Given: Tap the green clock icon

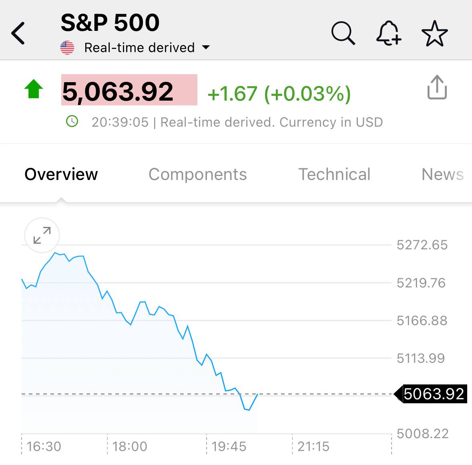Looking at the screenshot, I should point(72,121).
